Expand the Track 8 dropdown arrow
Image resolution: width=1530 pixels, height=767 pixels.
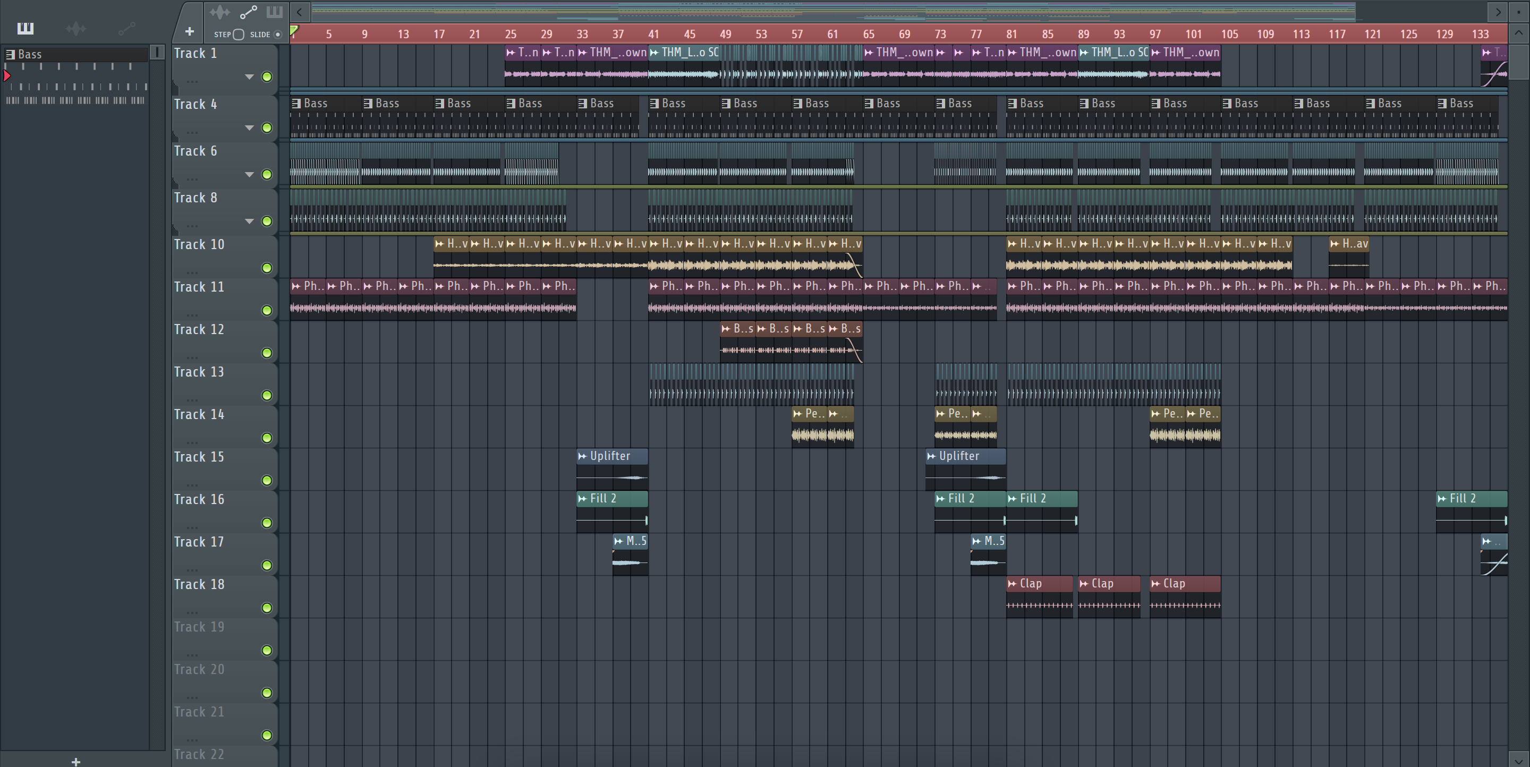tap(250, 221)
